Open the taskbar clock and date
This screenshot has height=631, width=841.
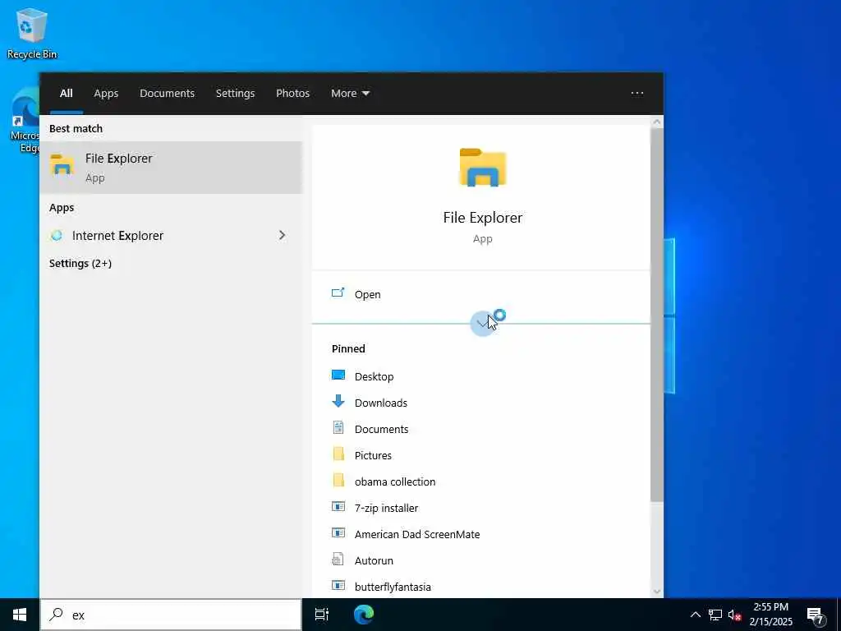coord(770,615)
